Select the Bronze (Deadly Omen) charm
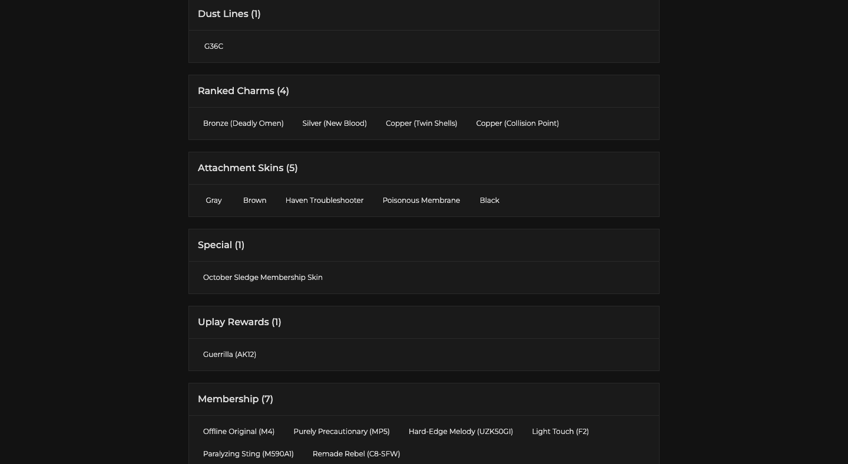Image resolution: width=848 pixels, height=464 pixels. (x=243, y=123)
